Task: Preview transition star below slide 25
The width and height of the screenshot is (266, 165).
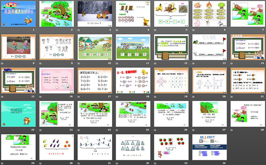Action: pos(117,130)
